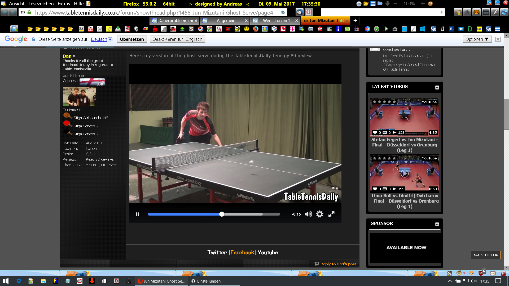Open the Deutsch language dropdown
Screen dimensions: 509x286
pyautogui.click(x=110, y=39)
